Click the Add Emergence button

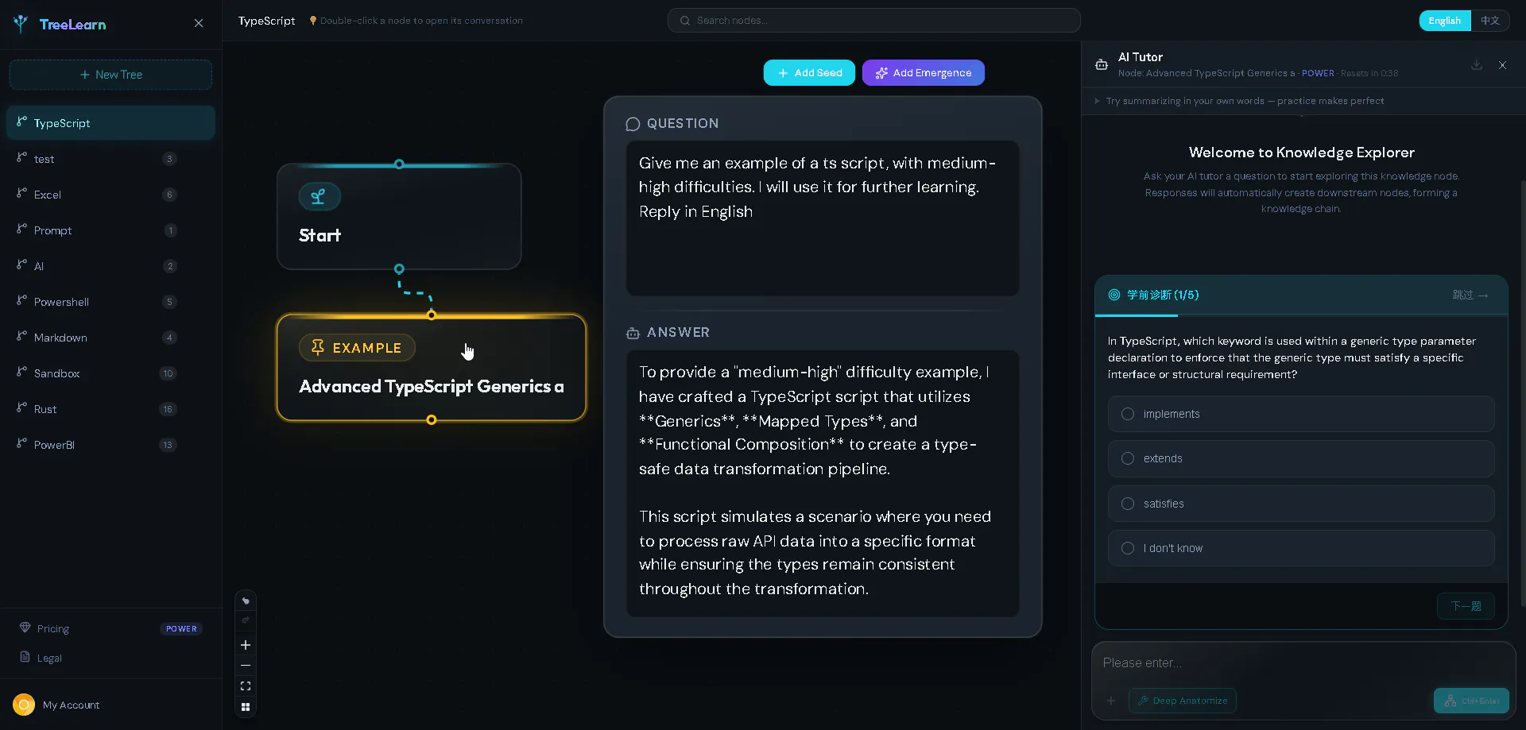click(924, 73)
